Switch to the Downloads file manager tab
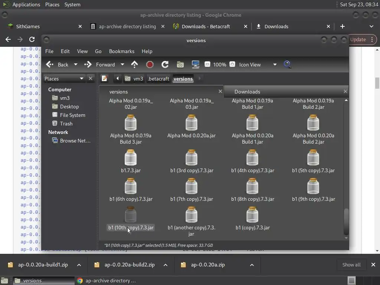 [286, 92]
